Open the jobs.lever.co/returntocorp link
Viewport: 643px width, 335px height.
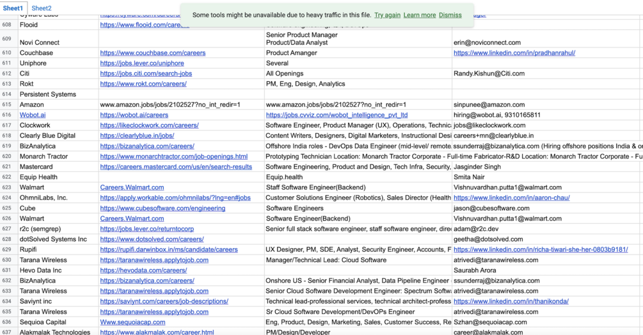[147, 229]
